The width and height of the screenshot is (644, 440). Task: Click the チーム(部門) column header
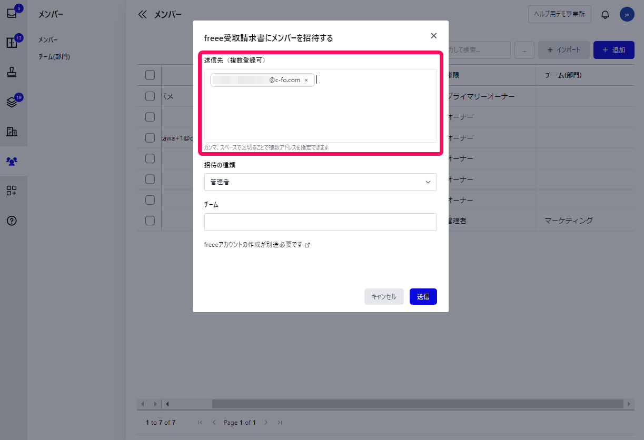click(563, 75)
